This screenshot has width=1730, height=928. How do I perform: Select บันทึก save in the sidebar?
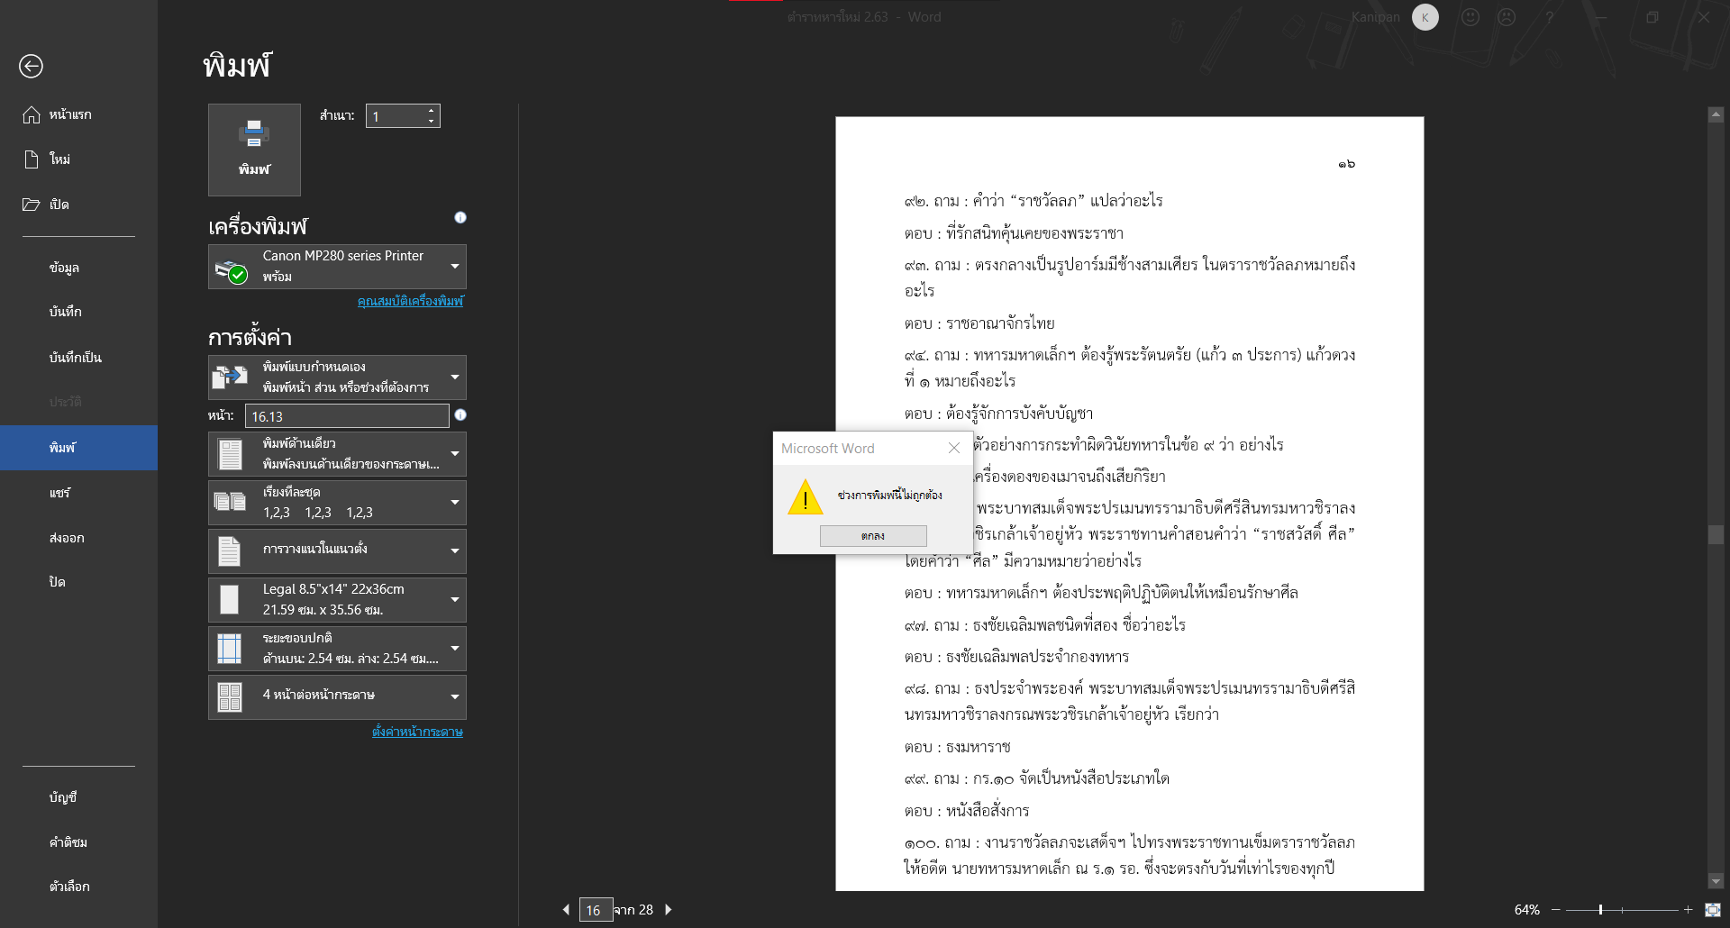click(78, 312)
